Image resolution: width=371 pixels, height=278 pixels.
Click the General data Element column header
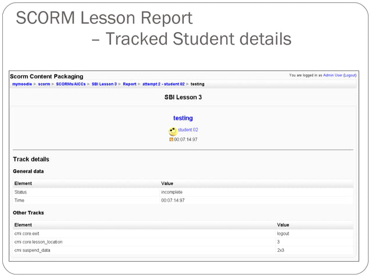tap(23, 184)
